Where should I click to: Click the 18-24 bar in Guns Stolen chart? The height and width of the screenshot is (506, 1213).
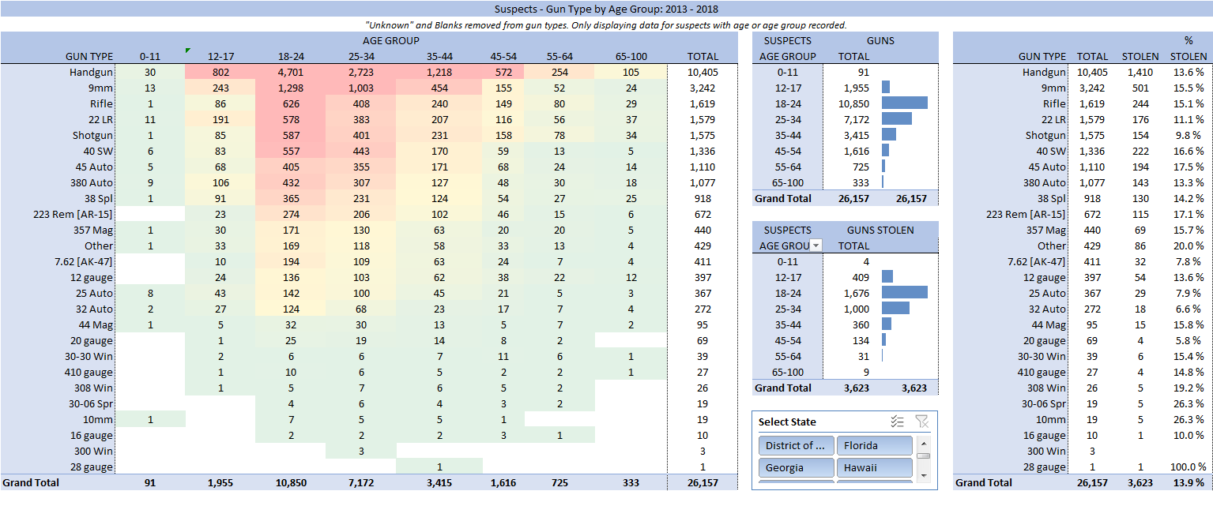click(x=904, y=292)
